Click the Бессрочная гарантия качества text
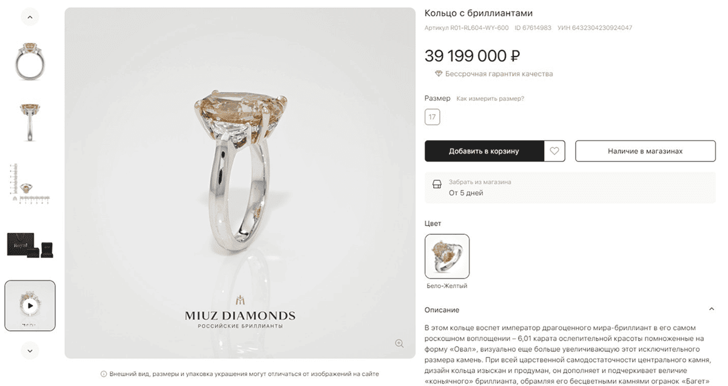 coord(499,74)
